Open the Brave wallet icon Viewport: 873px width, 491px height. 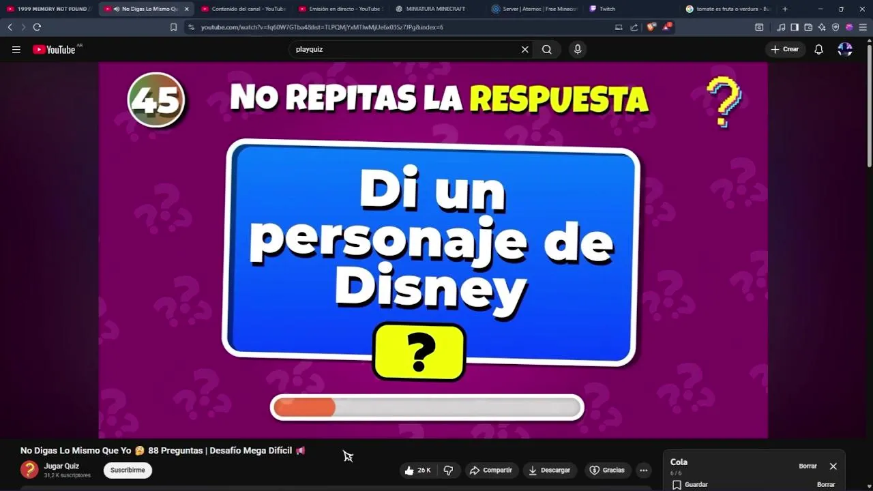[x=808, y=27]
